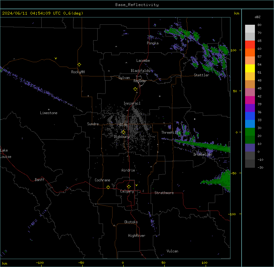Pick the red swatch between 65 and 60 dBZ
Viewport: 274px width, 267px height.
tap(250, 45)
